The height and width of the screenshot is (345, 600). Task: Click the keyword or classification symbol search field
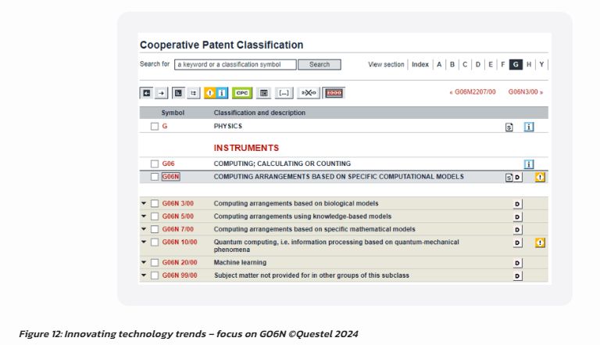pos(235,65)
